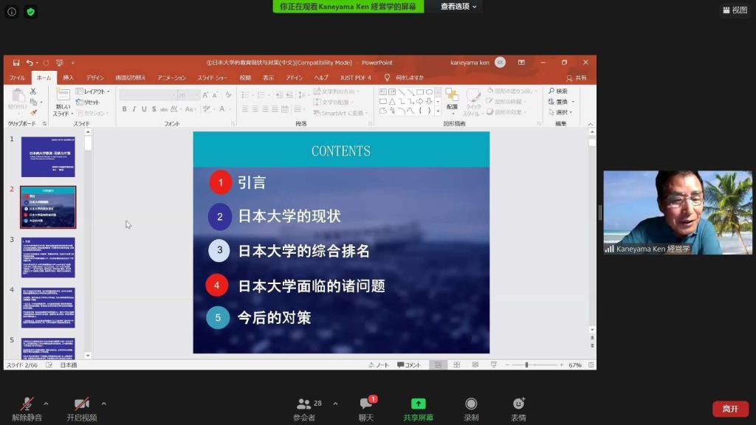Start recording with 录制 icon
This screenshot has height=425, width=756.
pos(471,404)
